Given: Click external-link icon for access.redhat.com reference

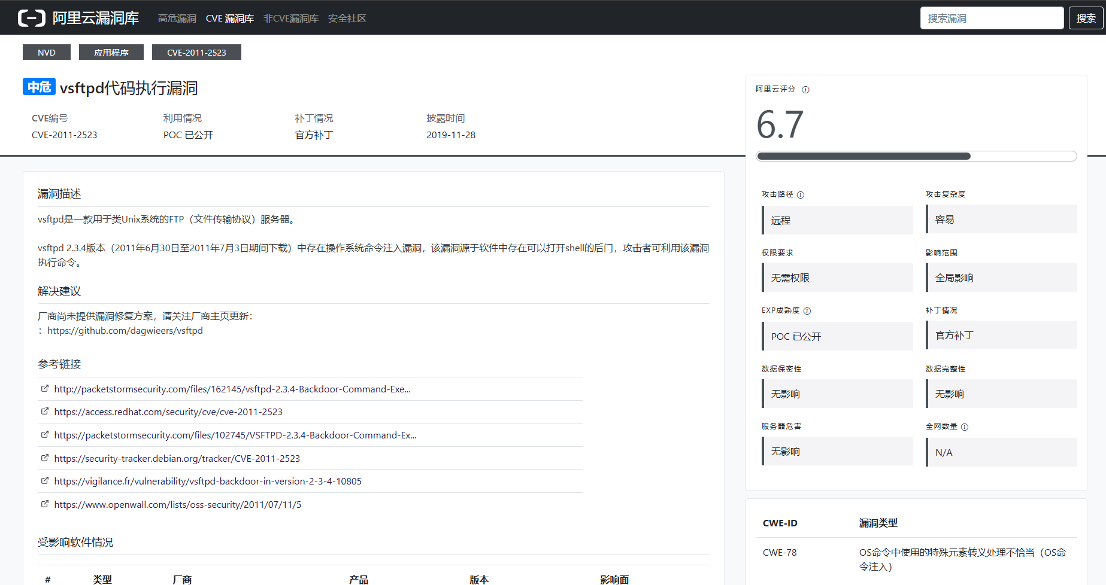Looking at the screenshot, I should (x=45, y=412).
